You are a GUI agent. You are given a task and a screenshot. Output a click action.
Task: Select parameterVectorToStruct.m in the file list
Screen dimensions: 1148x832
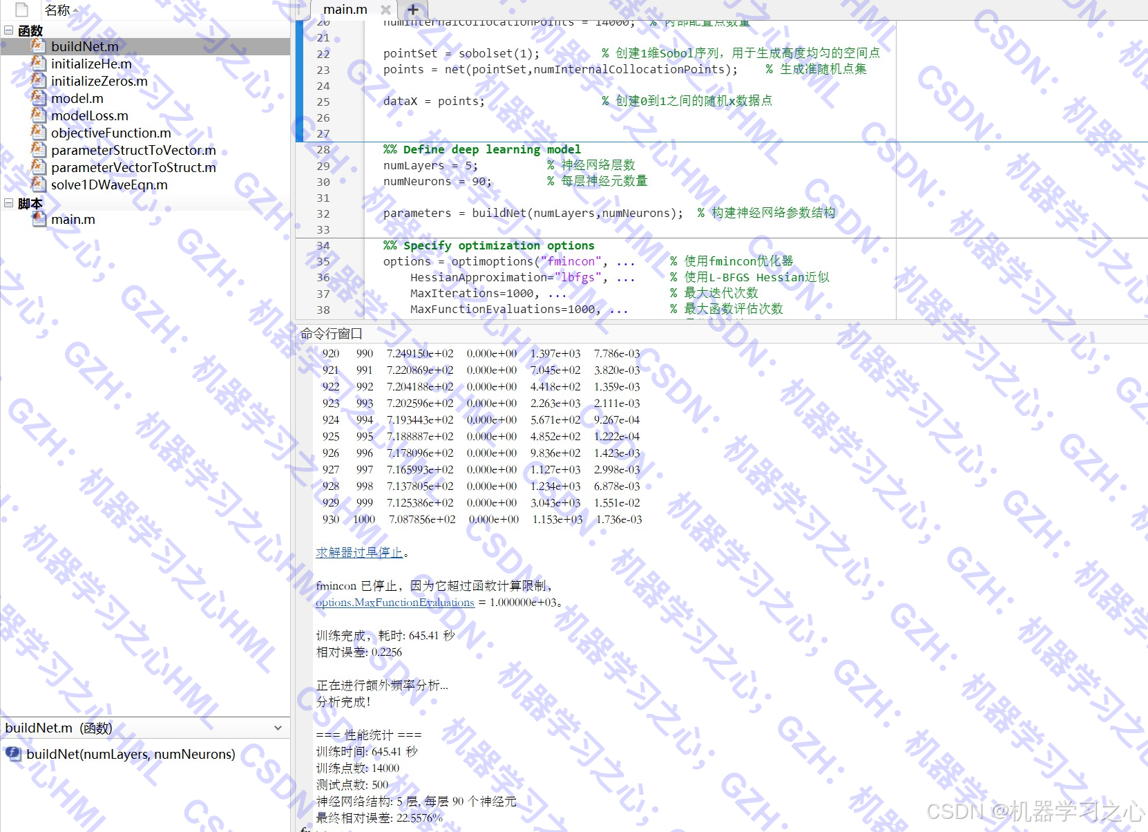click(x=133, y=167)
